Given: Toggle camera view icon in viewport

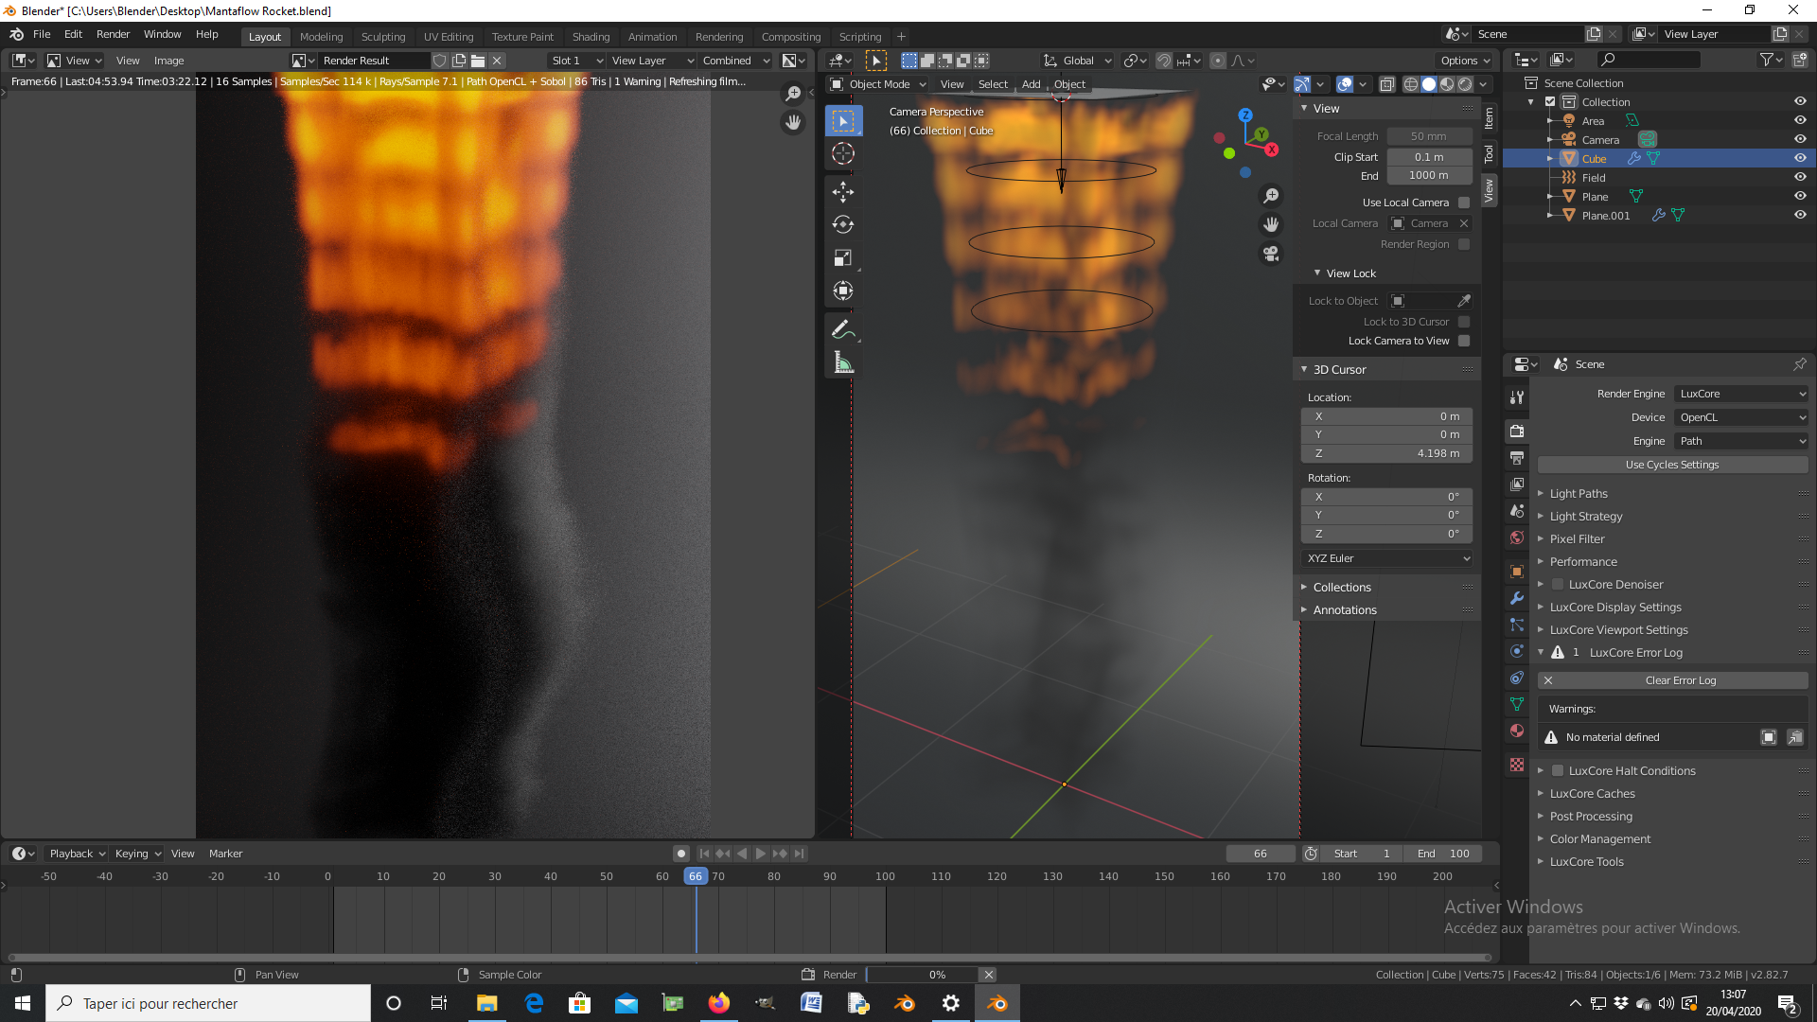Looking at the screenshot, I should 1271,254.
